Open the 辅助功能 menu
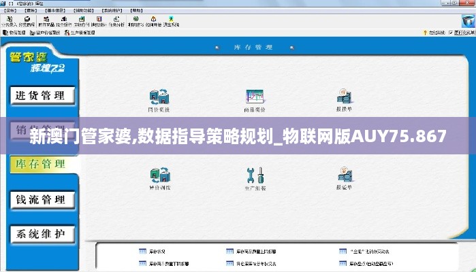The height and width of the screenshot is (272, 476). coord(84,11)
